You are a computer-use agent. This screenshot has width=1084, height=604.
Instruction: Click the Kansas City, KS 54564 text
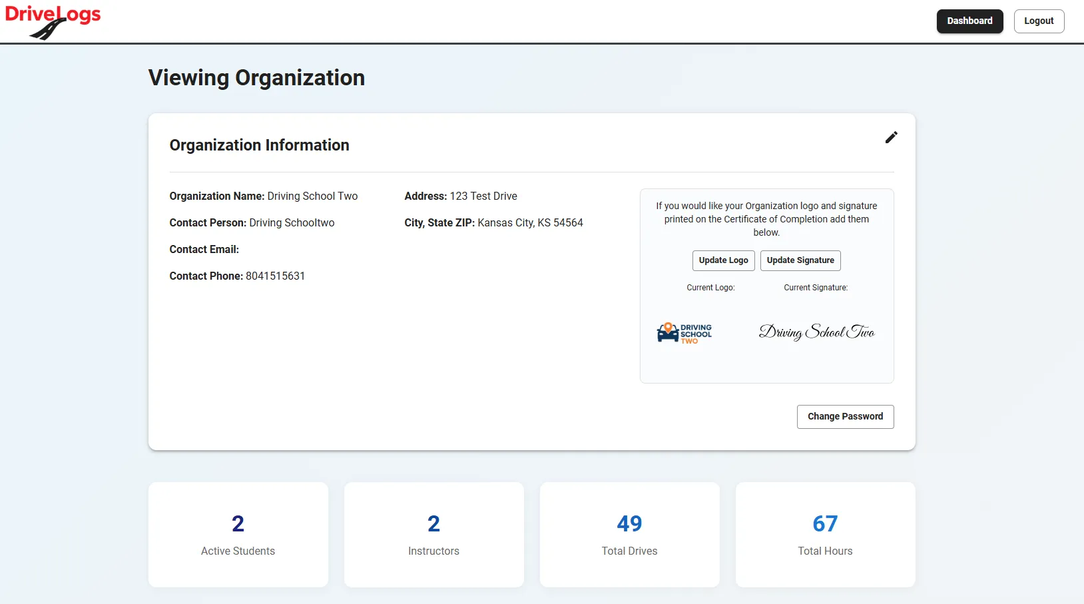pos(530,223)
